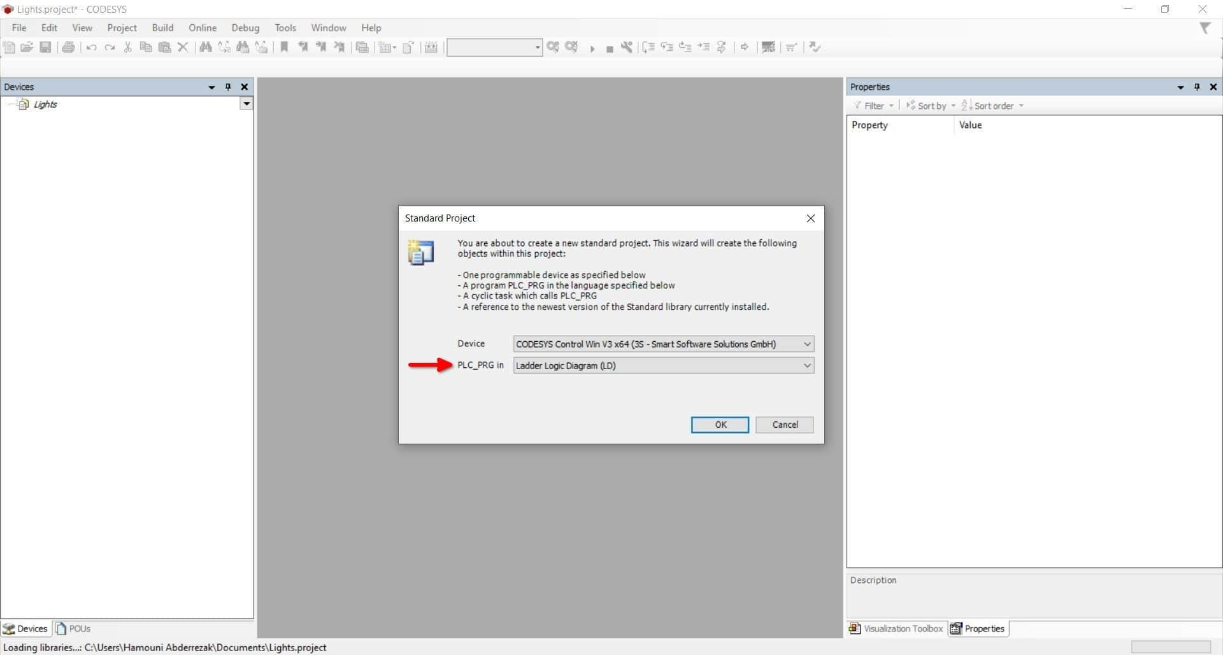Click the Save floppy disk icon
Viewport: 1223px width, 655px height.
45,47
